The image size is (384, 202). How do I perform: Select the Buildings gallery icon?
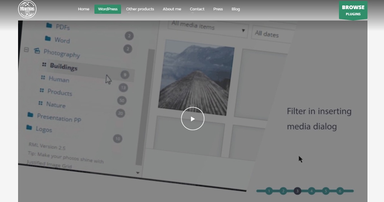pos(44,64)
